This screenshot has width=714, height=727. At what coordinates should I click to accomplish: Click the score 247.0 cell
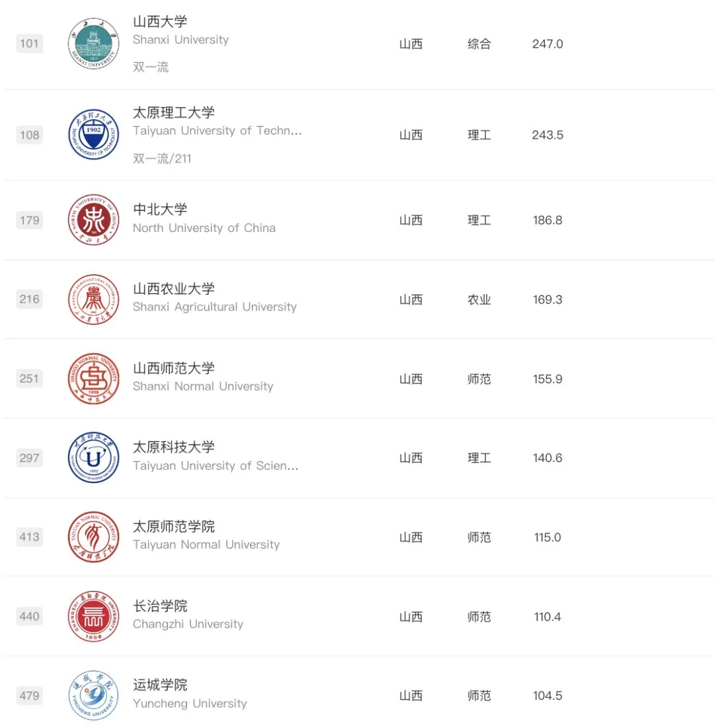point(547,44)
